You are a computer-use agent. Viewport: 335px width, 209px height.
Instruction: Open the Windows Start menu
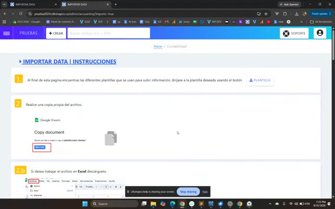[x=85, y=204]
